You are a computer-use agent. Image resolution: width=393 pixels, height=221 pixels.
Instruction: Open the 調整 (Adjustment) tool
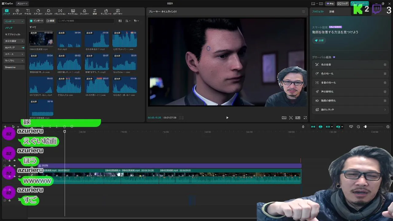tap(95, 12)
